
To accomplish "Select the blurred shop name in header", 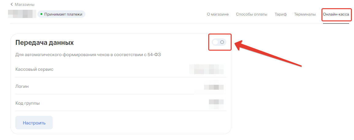I will [22, 14].
